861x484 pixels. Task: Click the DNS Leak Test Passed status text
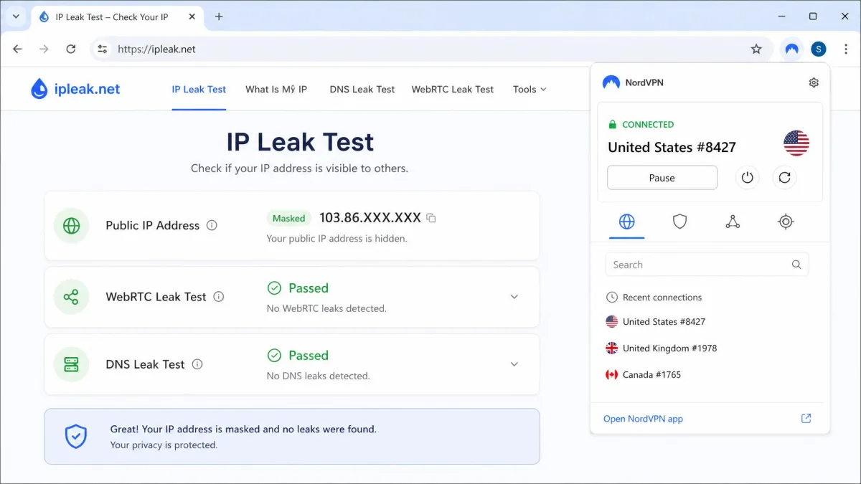309,356
